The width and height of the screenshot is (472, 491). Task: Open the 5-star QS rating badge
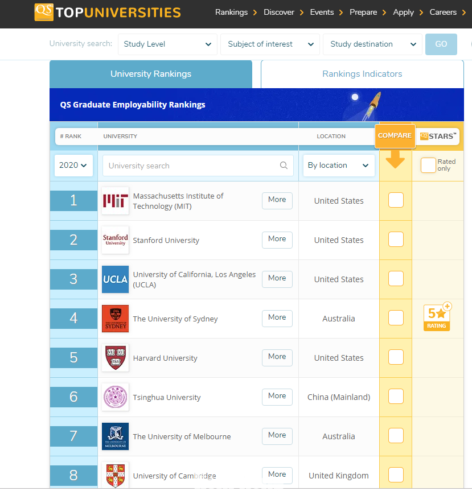(437, 317)
